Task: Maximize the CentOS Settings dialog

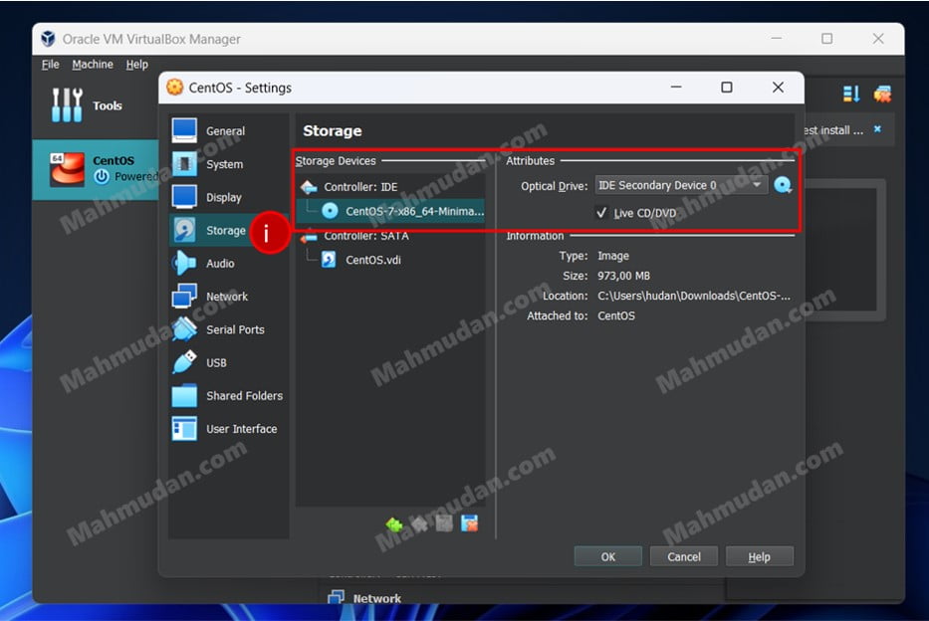Action: (727, 88)
